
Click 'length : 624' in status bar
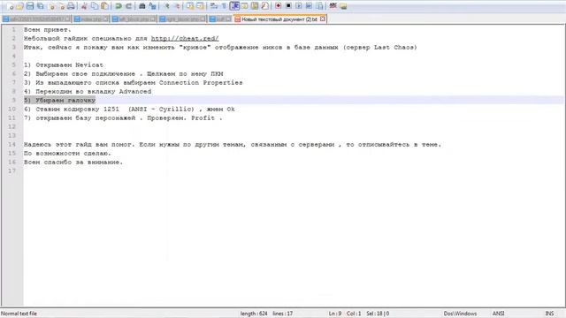(254, 314)
